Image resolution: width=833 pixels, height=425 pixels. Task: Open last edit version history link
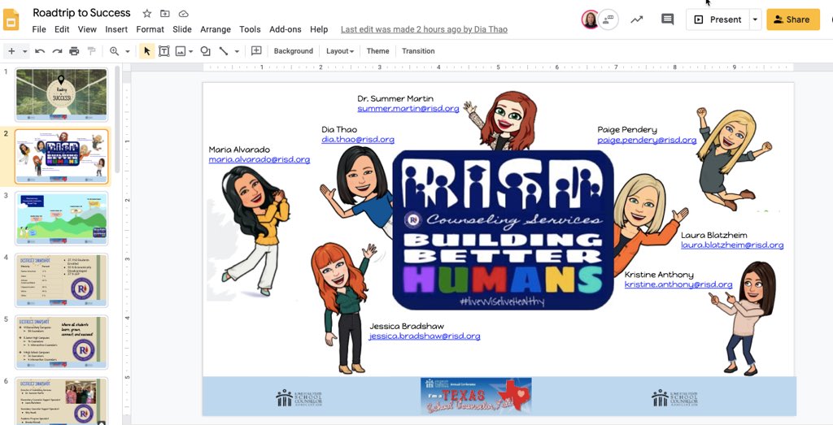click(424, 30)
